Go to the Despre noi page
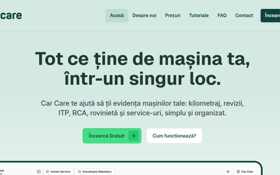Screen dimensions: 280x175 pos(144,15)
